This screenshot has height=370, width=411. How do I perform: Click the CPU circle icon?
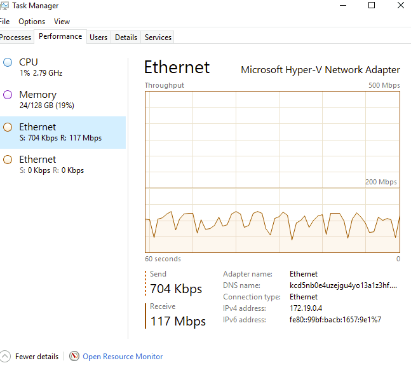[x=8, y=62]
